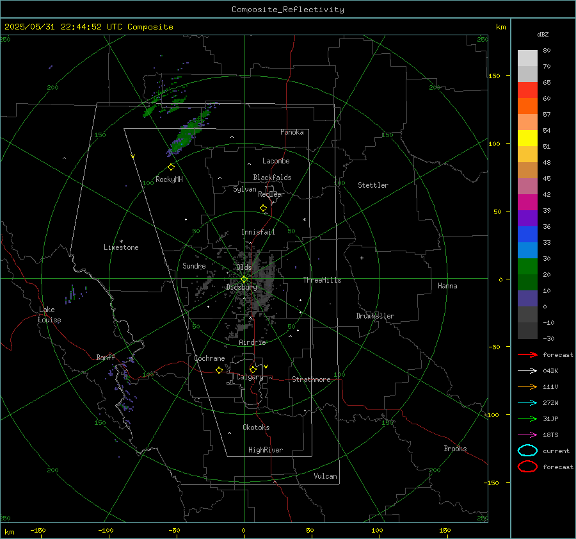576x539 pixels.
Task: Click the Okotoks label
Action: point(256,427)
